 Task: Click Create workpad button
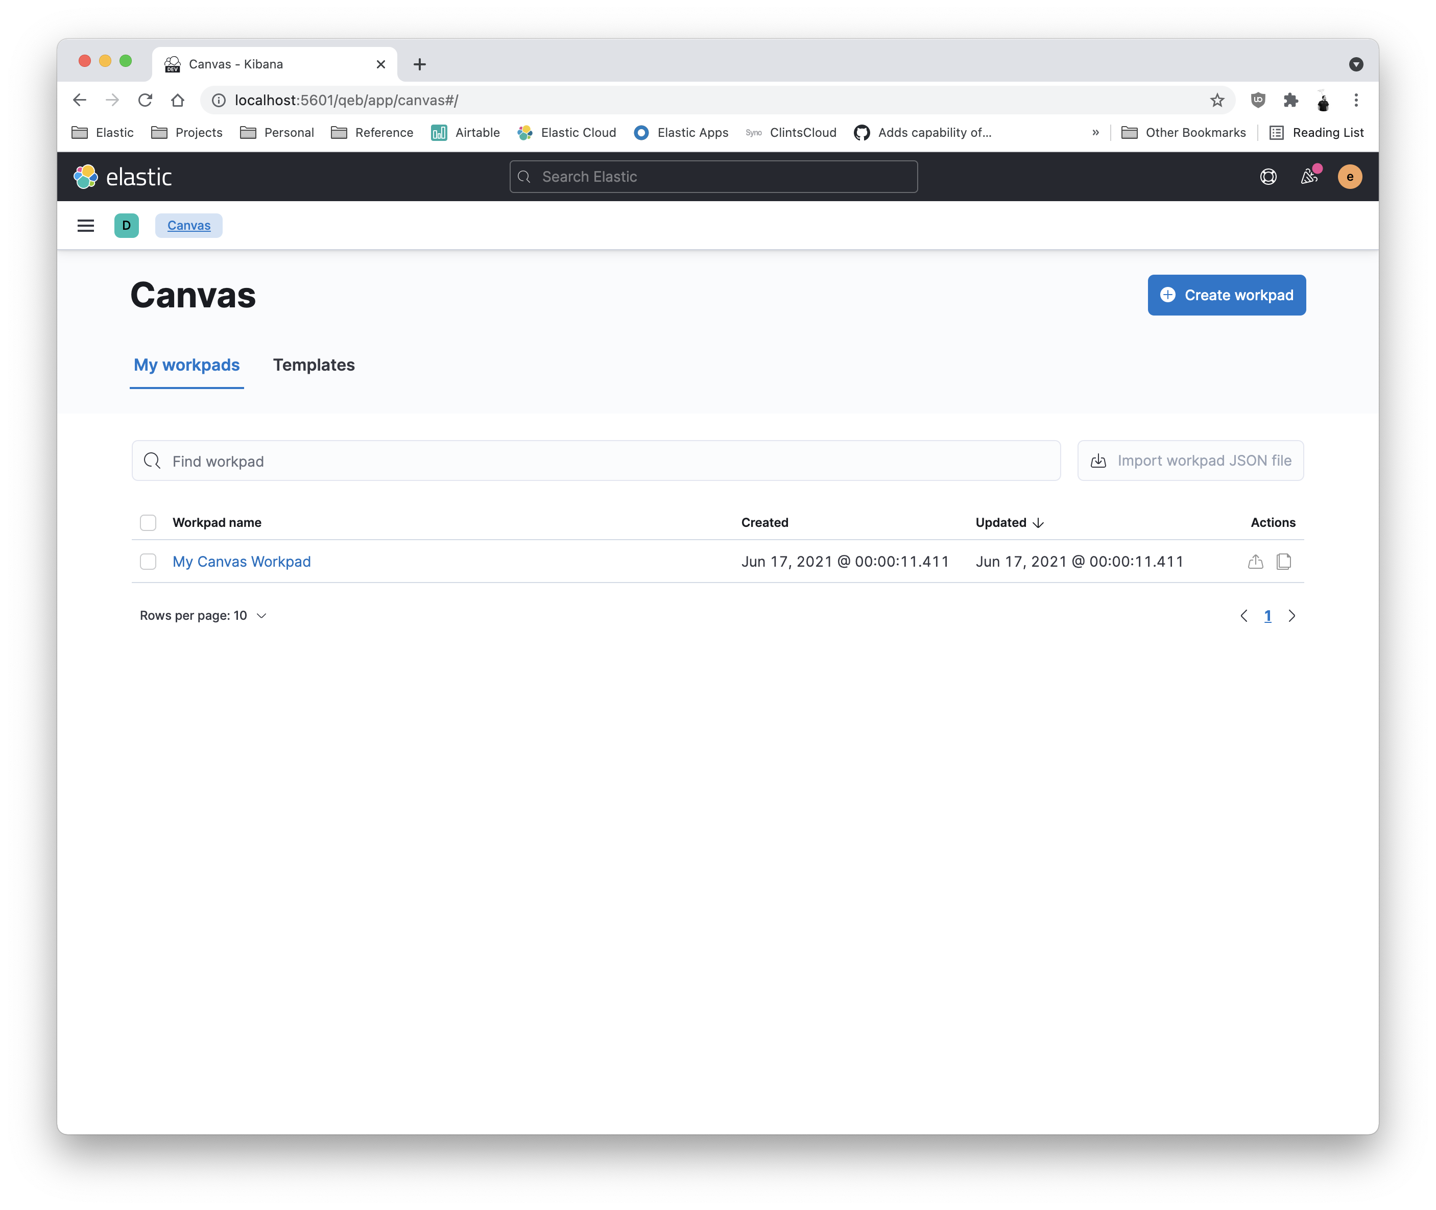pyautogui.click(x=1226, y=296)
